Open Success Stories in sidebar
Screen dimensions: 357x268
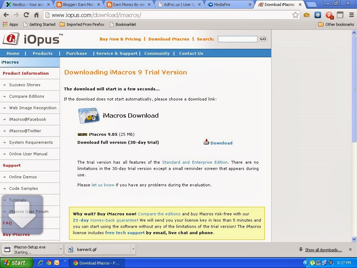[x=25, y=85]
